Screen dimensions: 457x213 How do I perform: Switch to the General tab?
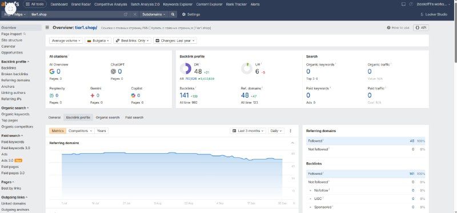[54, 117]
